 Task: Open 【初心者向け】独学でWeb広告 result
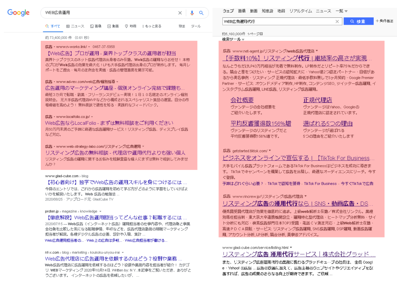coord(116,182)
